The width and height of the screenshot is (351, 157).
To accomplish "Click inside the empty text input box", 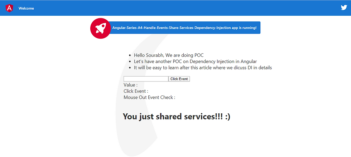I will (146, 79).
